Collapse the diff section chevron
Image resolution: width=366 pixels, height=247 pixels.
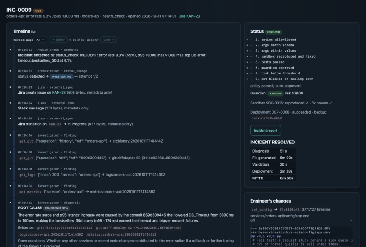pos(351,220)
